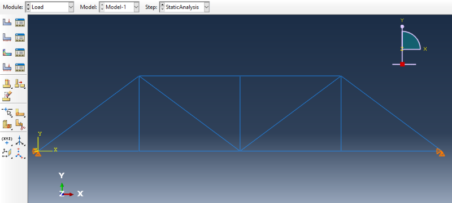
Task: Select the Create Predefined Field tool
Action: click(7, 52)
